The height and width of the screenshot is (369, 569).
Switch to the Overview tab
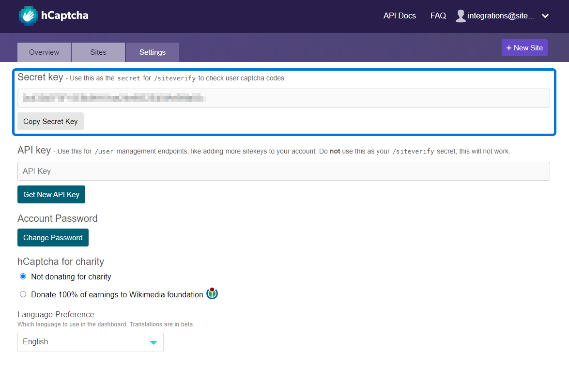[44, 52]
